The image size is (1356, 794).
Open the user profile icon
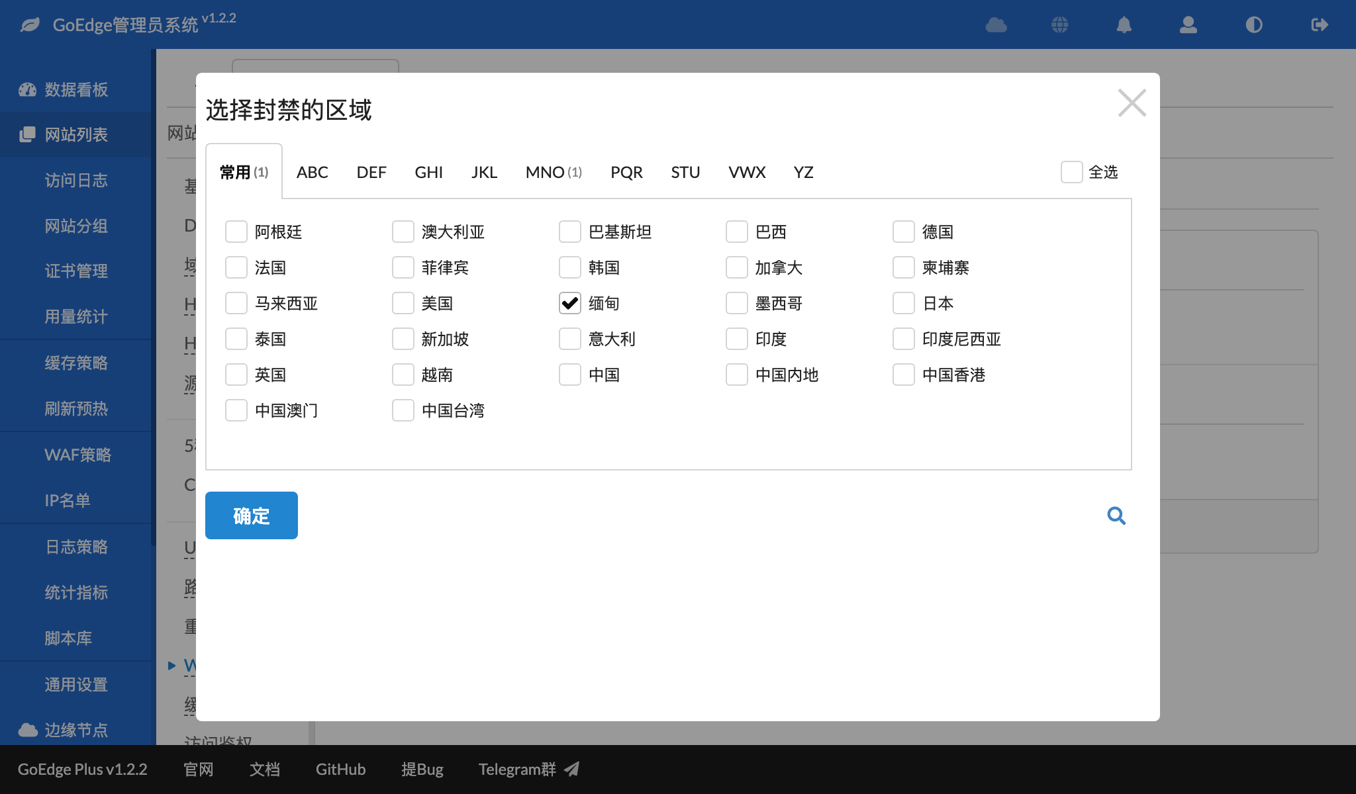[1188, 25]
